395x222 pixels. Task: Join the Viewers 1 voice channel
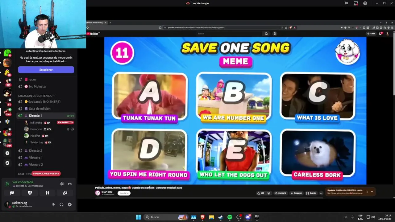point(46,158)
